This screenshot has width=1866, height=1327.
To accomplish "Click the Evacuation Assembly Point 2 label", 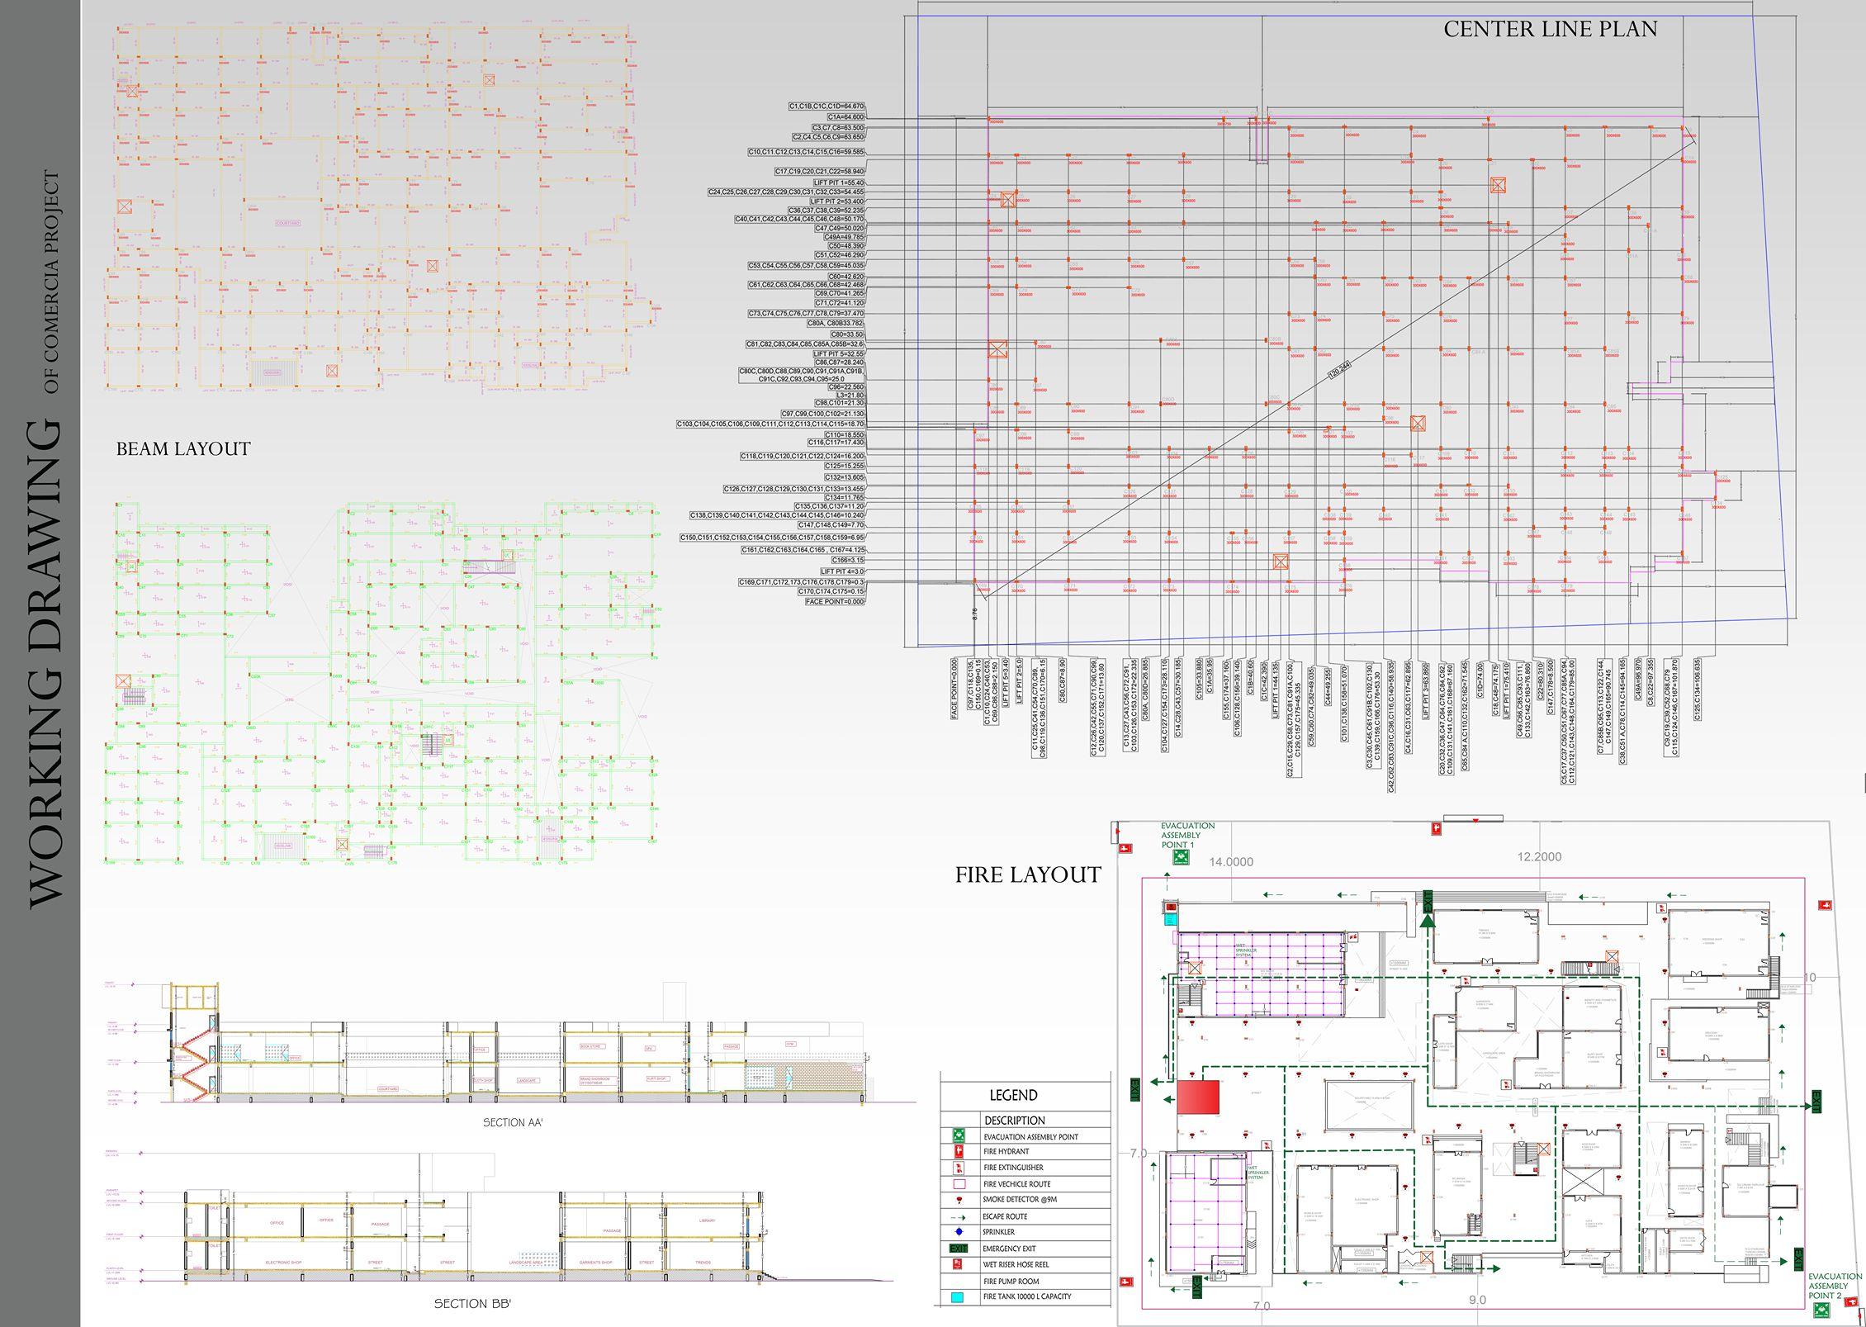I will pyautogui.click(x=1836, y=1286).
